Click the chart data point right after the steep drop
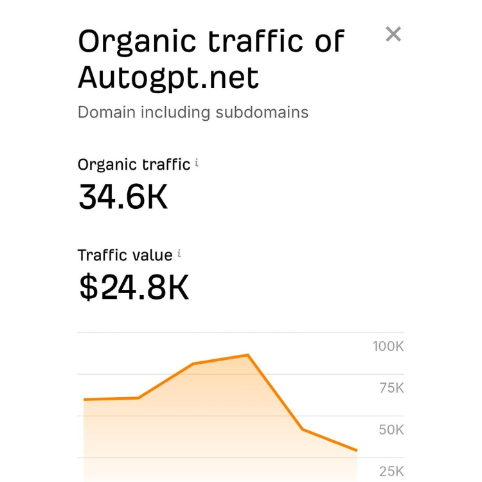 (x=303, y=429)
